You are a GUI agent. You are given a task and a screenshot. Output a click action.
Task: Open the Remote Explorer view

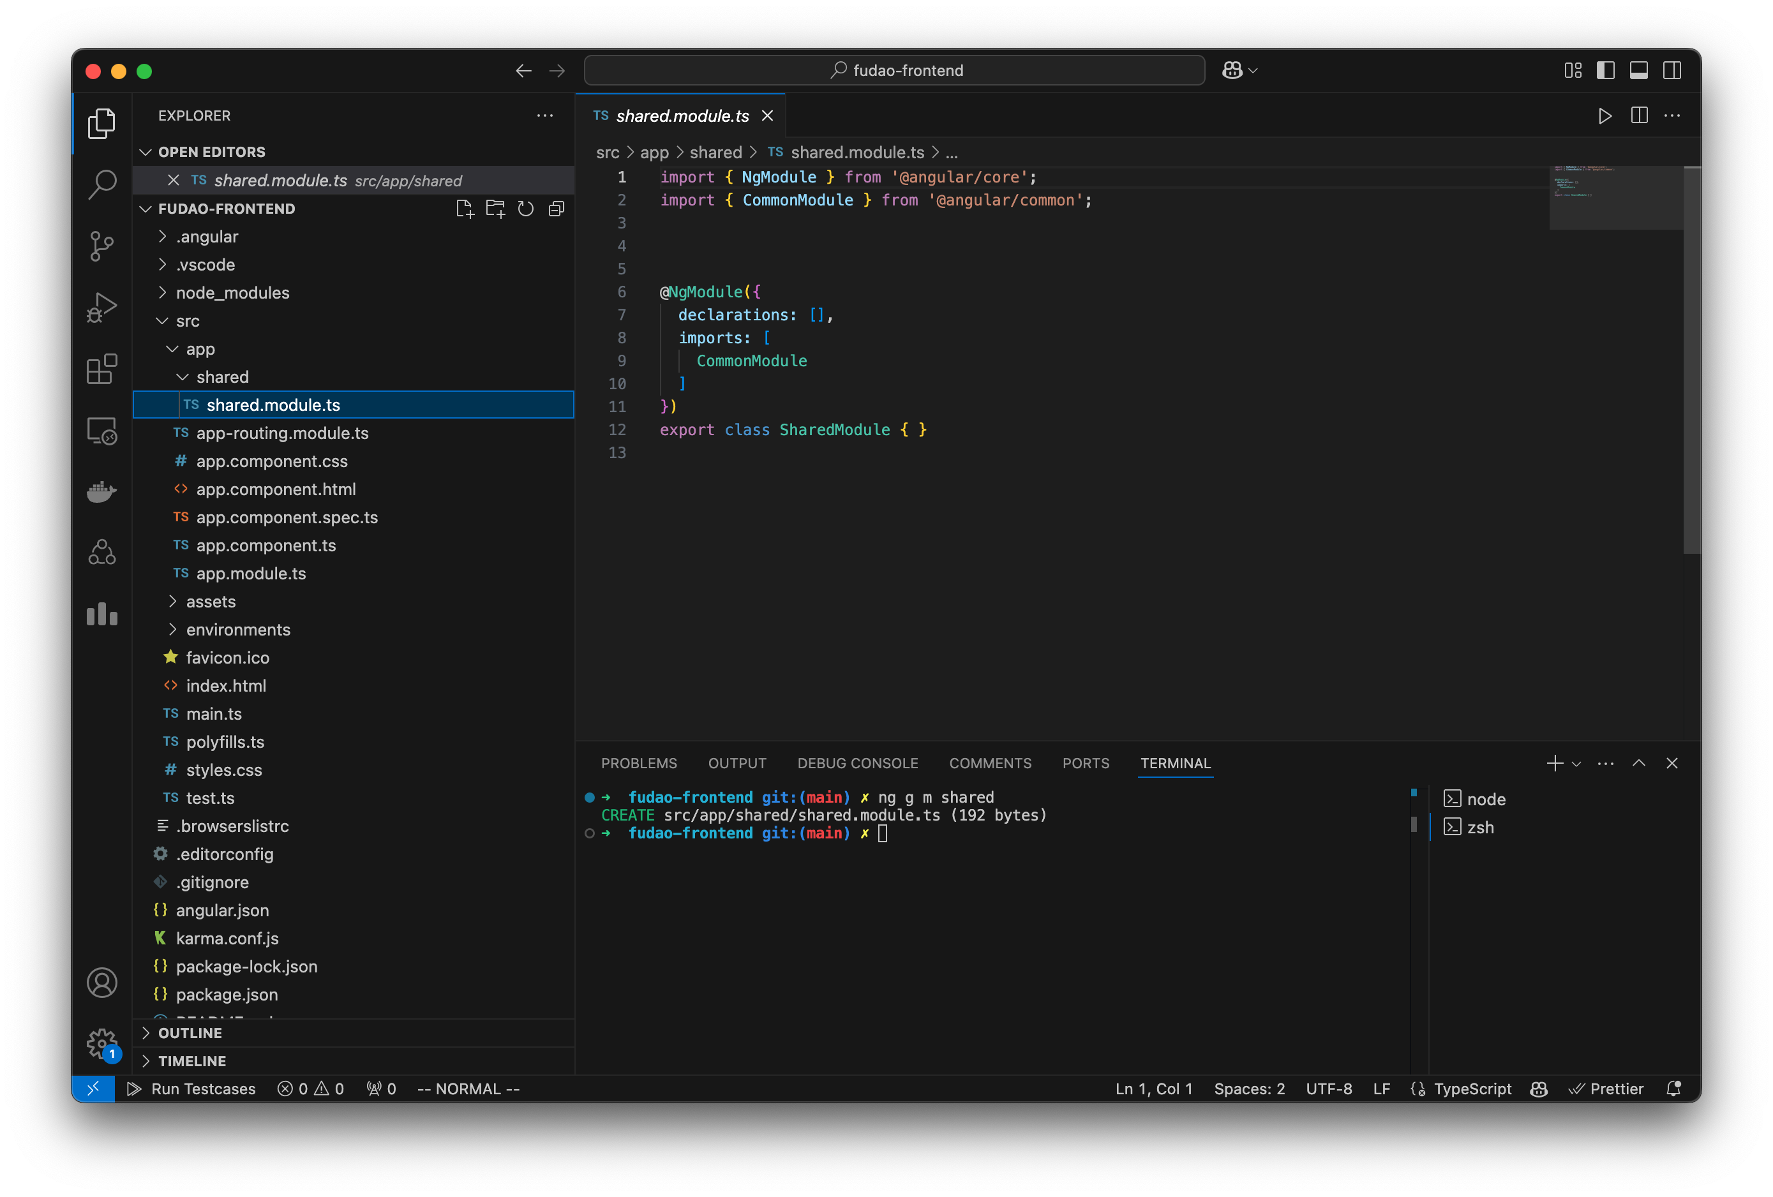click(101, 431)
